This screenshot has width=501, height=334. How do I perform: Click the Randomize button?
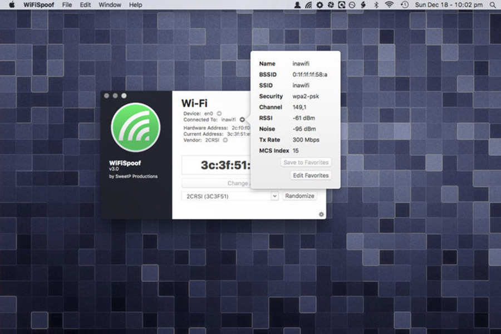point(299,196)
